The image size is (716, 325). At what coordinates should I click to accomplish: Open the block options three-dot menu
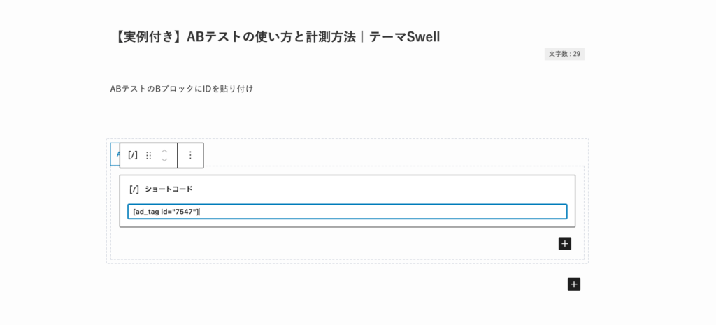pos(190,155)
